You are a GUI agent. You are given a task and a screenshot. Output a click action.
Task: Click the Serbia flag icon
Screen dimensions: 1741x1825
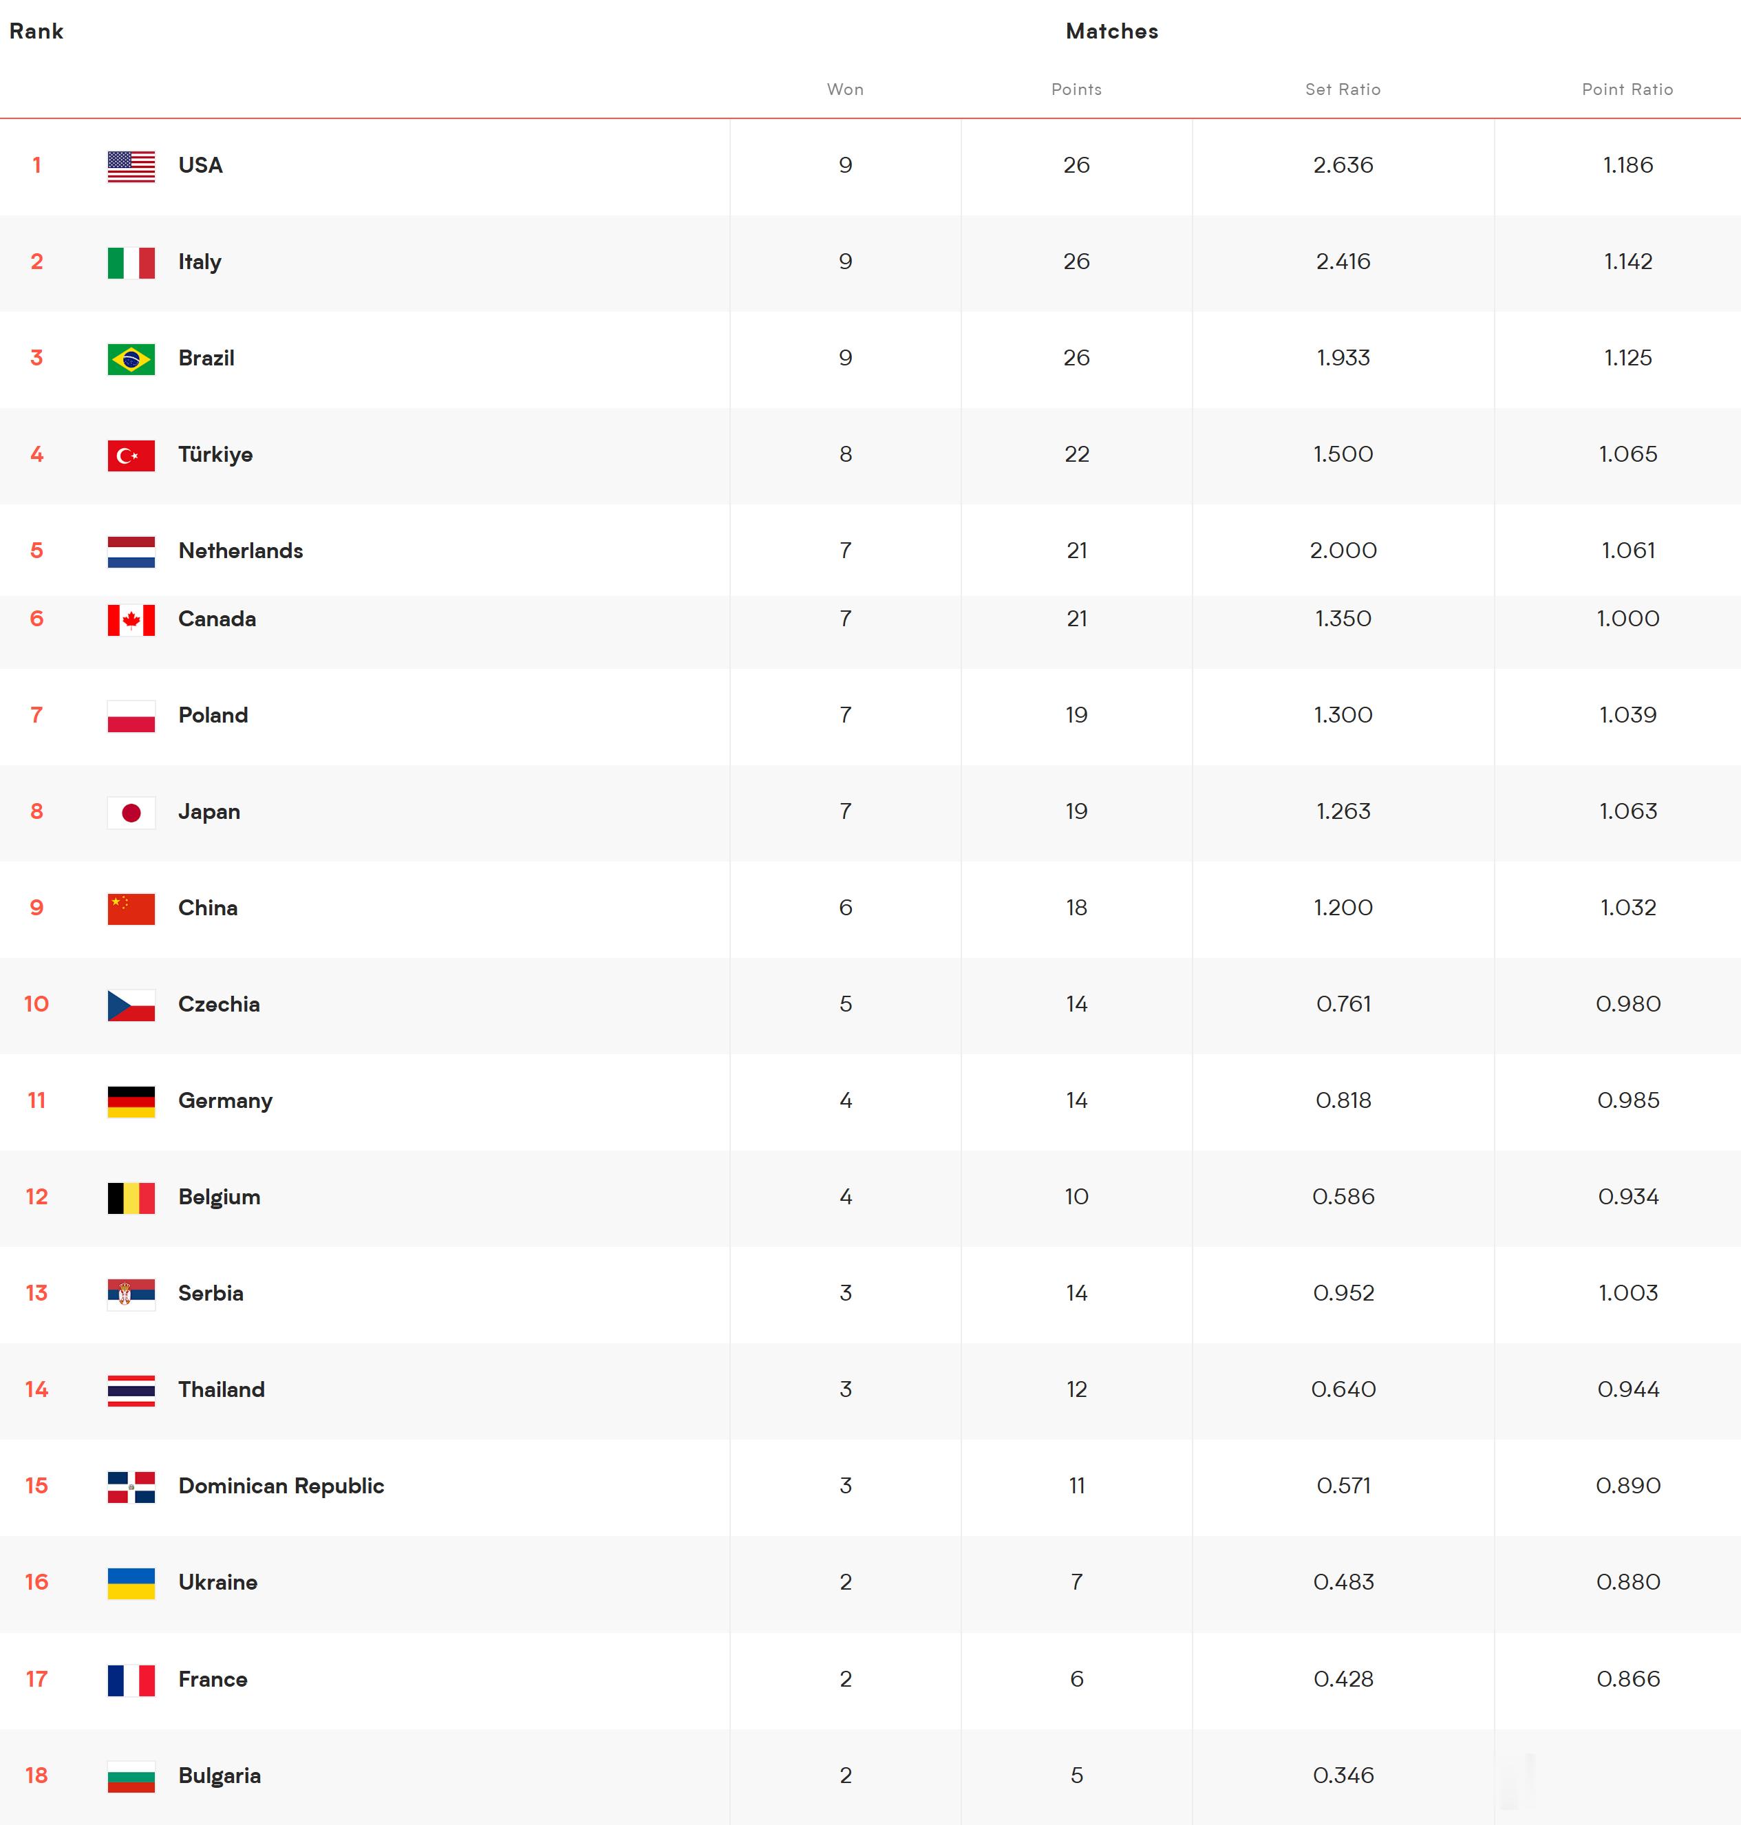(x=131, y=1294)
